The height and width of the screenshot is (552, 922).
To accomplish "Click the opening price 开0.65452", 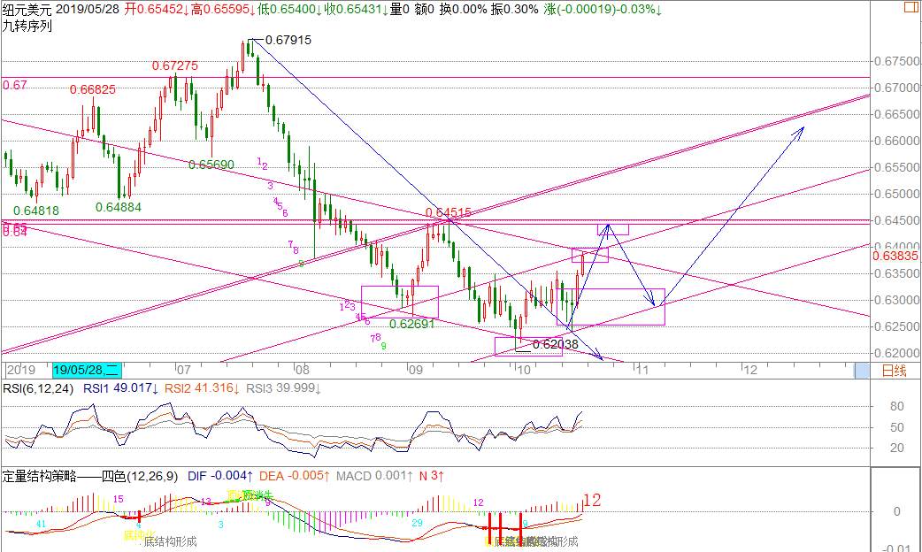I will (x=156, y=10).
